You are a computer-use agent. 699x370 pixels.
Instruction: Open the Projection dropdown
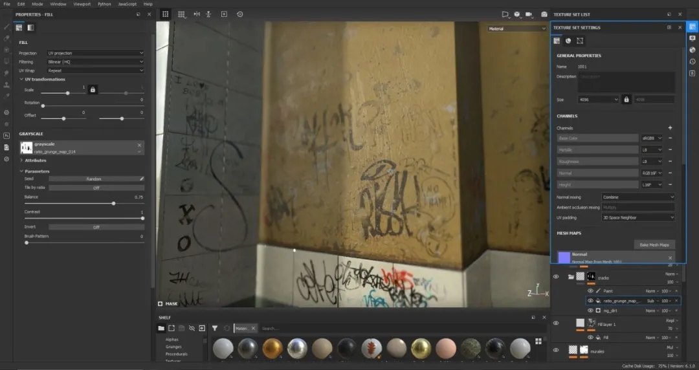click(95, 53)
